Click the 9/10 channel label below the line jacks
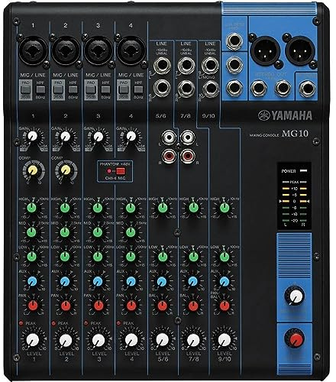Image resolution: width=336 pixels, height=382 pixels. pyautogui.click(x=208, y=116)
